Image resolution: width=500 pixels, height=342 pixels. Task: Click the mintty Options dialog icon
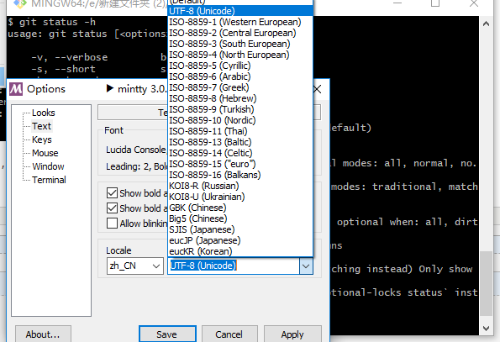[16, 89]
